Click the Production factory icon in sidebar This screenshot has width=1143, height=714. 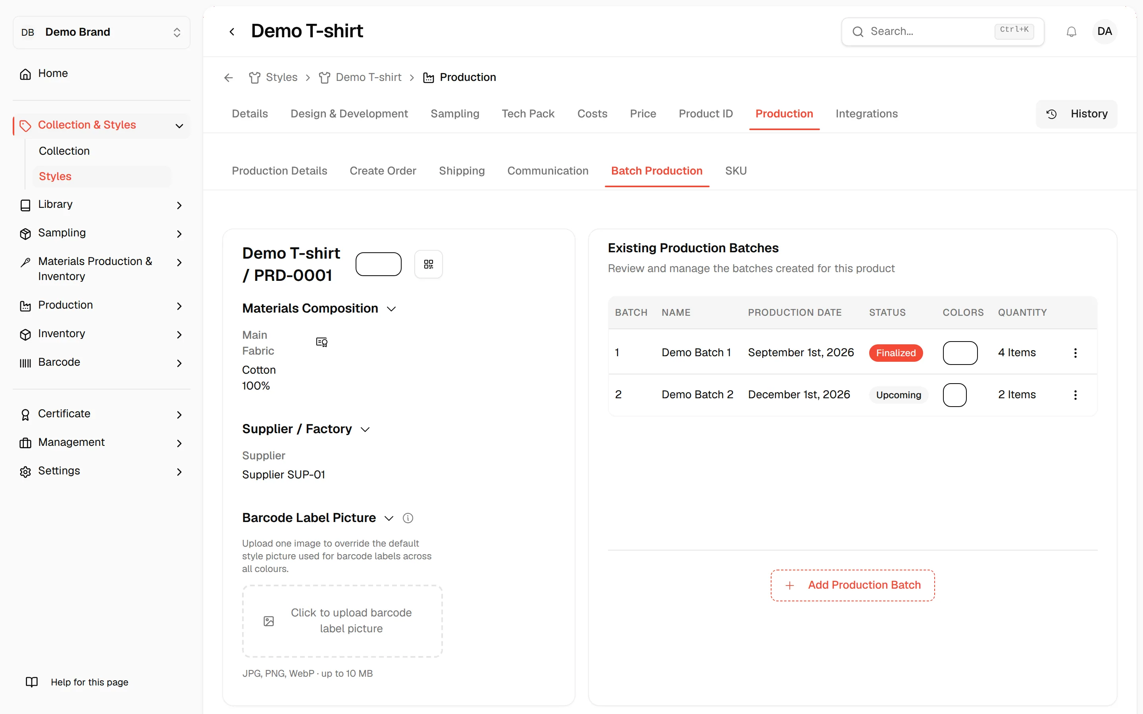pos(25,305)
